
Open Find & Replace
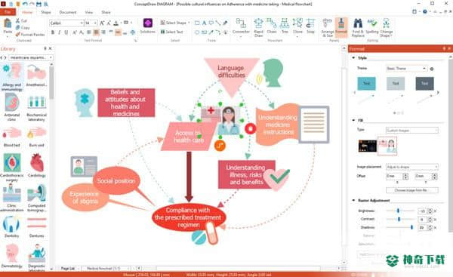click(358, 27)
